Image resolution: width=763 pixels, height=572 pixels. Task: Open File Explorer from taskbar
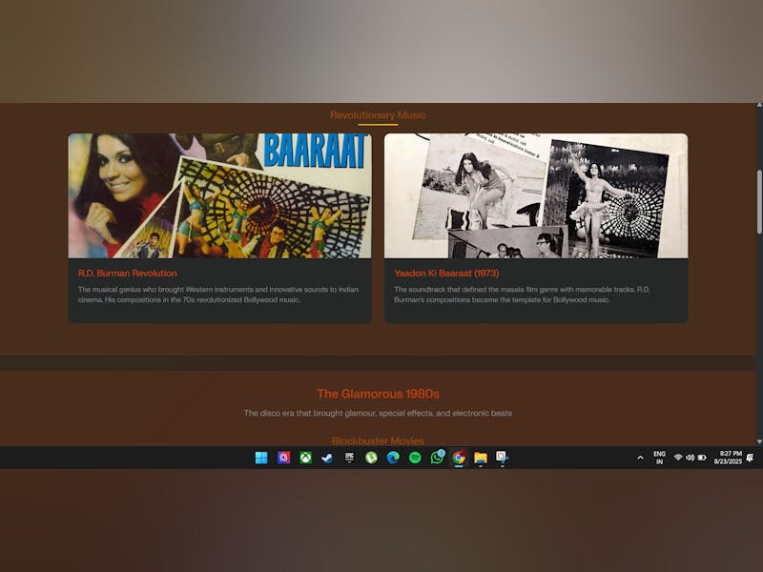tap(481, 458)
